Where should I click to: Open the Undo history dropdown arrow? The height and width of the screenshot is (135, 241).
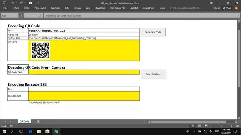[17, 3]
